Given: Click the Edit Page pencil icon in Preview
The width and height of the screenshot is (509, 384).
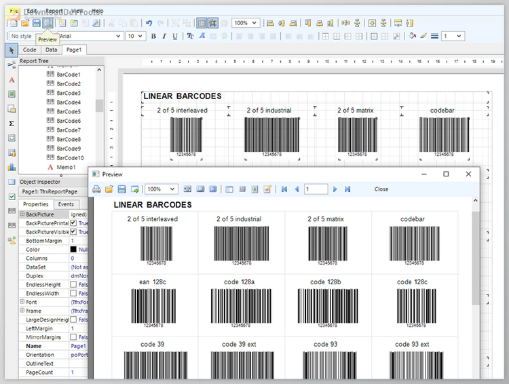Looking at the screenshot, I should tap(267, 189).
